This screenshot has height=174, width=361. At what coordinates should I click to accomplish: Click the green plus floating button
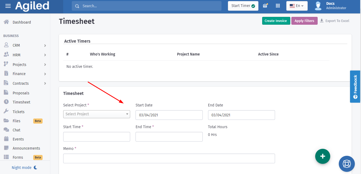[x=322, y=156]
